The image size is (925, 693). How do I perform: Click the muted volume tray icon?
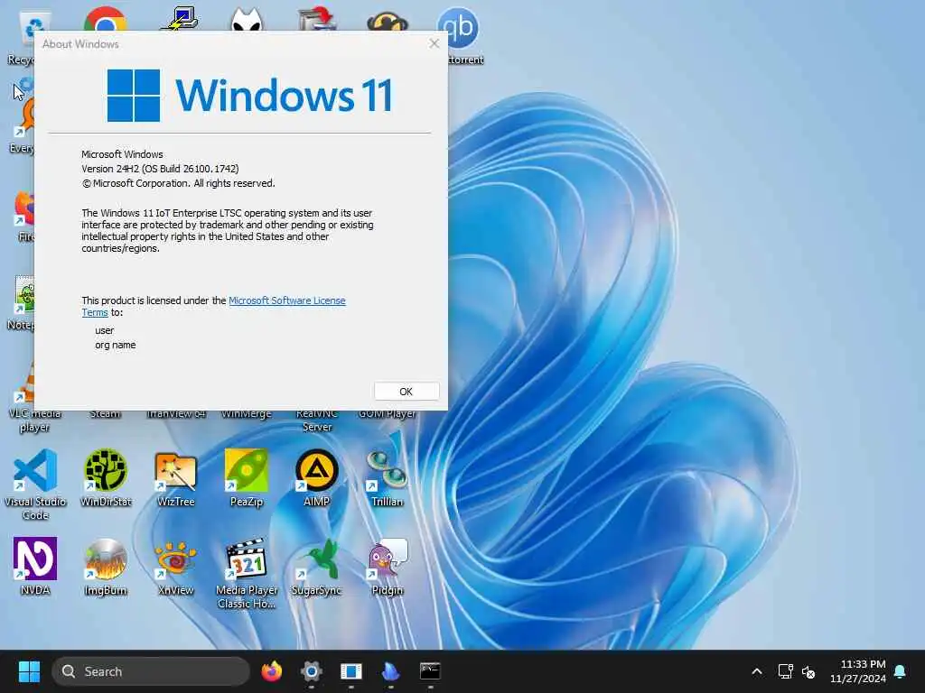[x=808, y=671]
